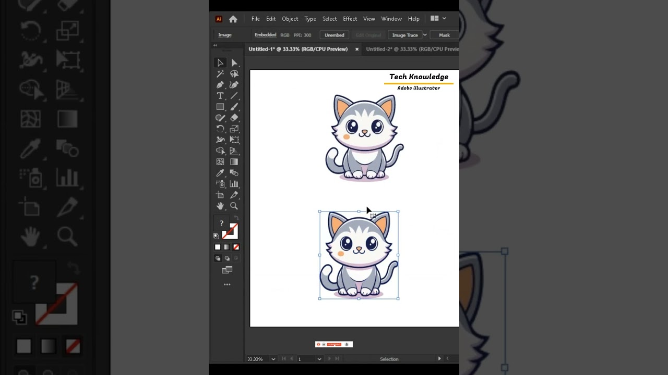Select the Rotate tool
This screenshot has width=668, height=375.
pos(220,129)
